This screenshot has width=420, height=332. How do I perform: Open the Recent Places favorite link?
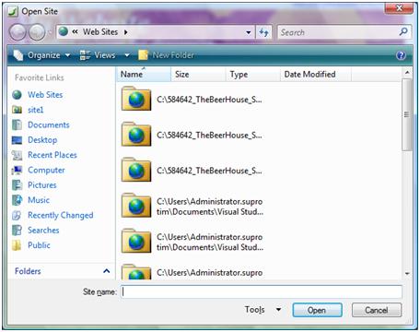(x=52, y=155)
